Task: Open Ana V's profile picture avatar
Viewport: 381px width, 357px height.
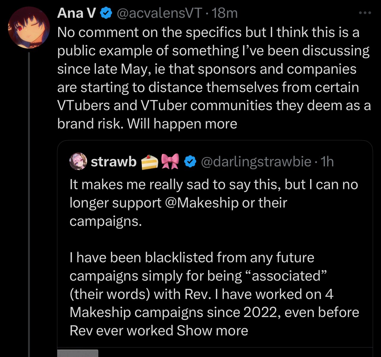Action: tap(28, 28)
